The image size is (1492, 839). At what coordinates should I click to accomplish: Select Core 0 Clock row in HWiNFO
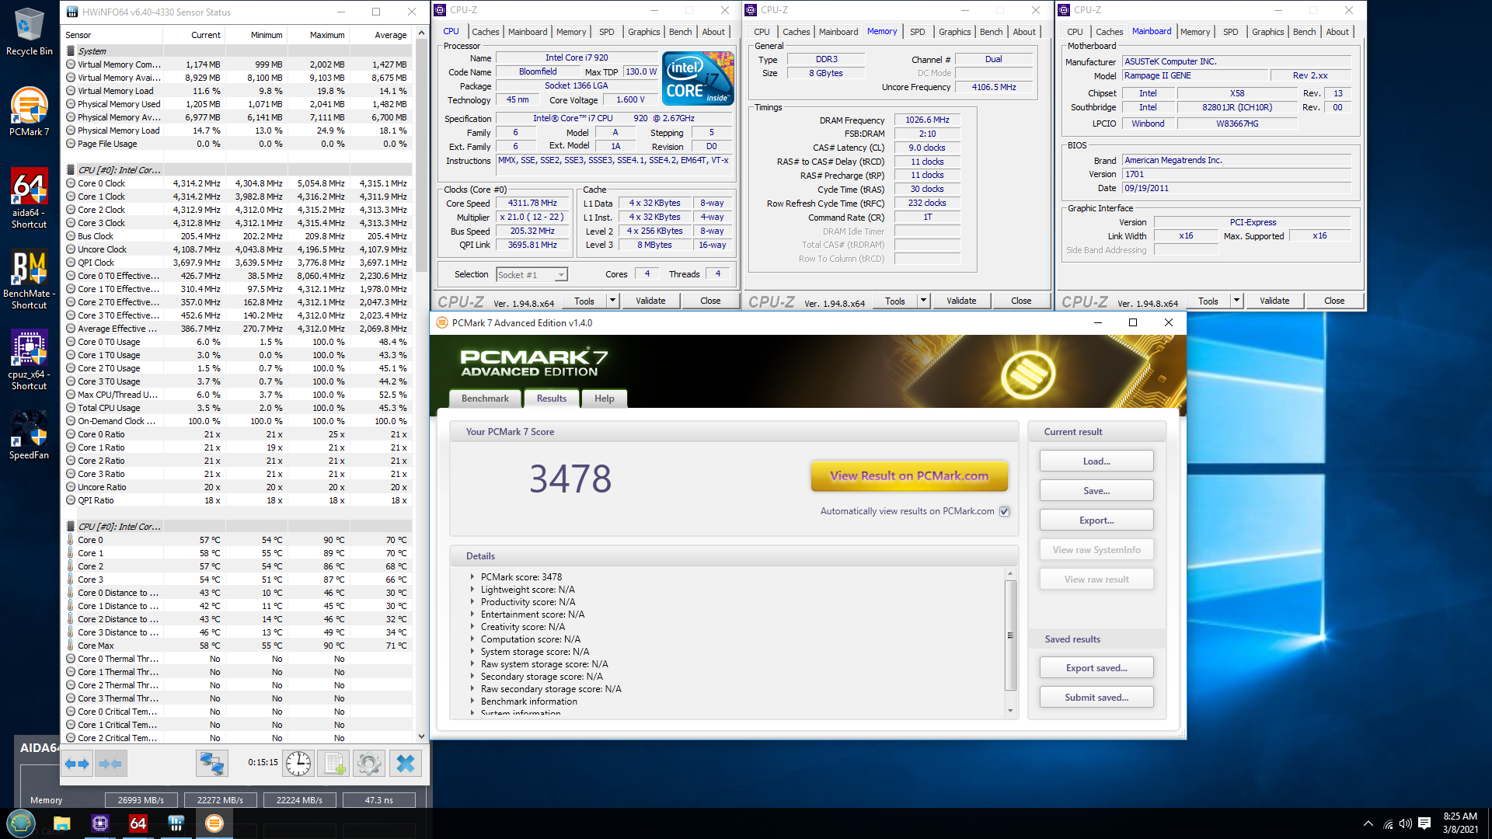tap(237, 183)
